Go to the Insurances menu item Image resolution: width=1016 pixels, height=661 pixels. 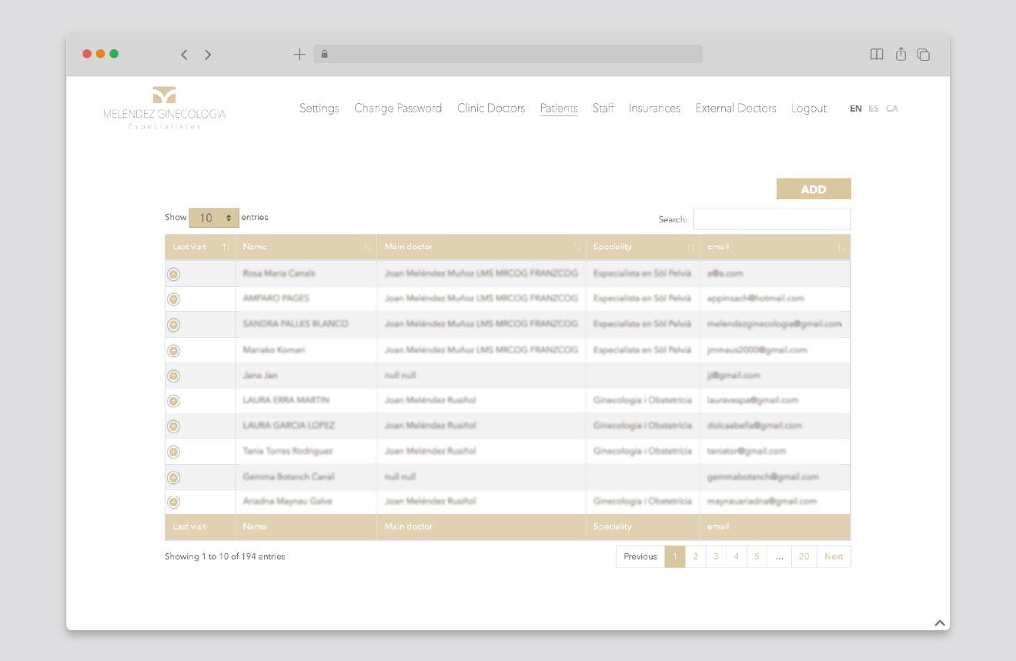pos(654,108)
